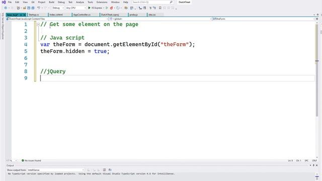
Task: Open the Git menu
Action: 33,2
